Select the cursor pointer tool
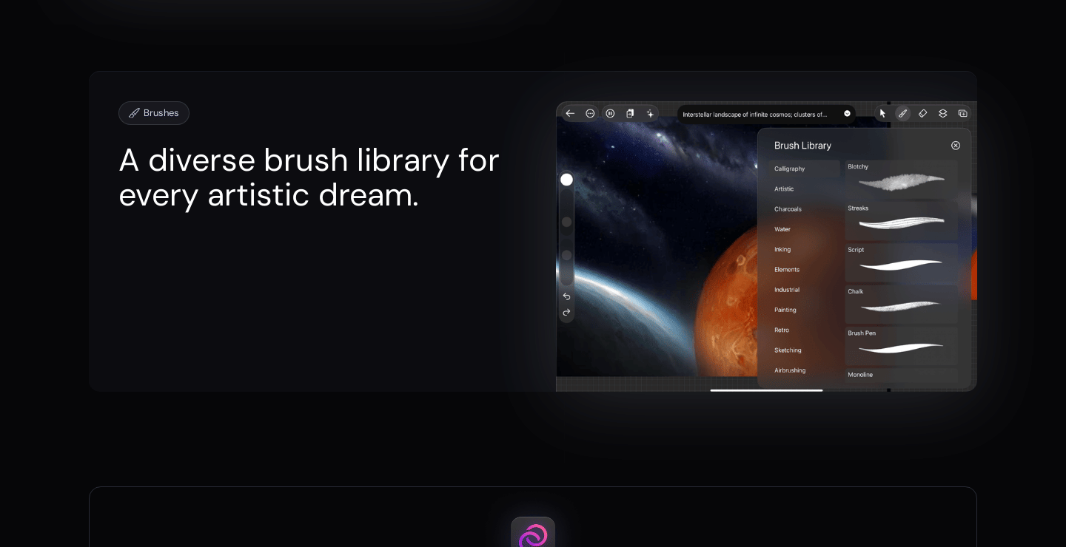Viewport: 1066px width, 547px height. pyautogui.click(x=882, y=113)
